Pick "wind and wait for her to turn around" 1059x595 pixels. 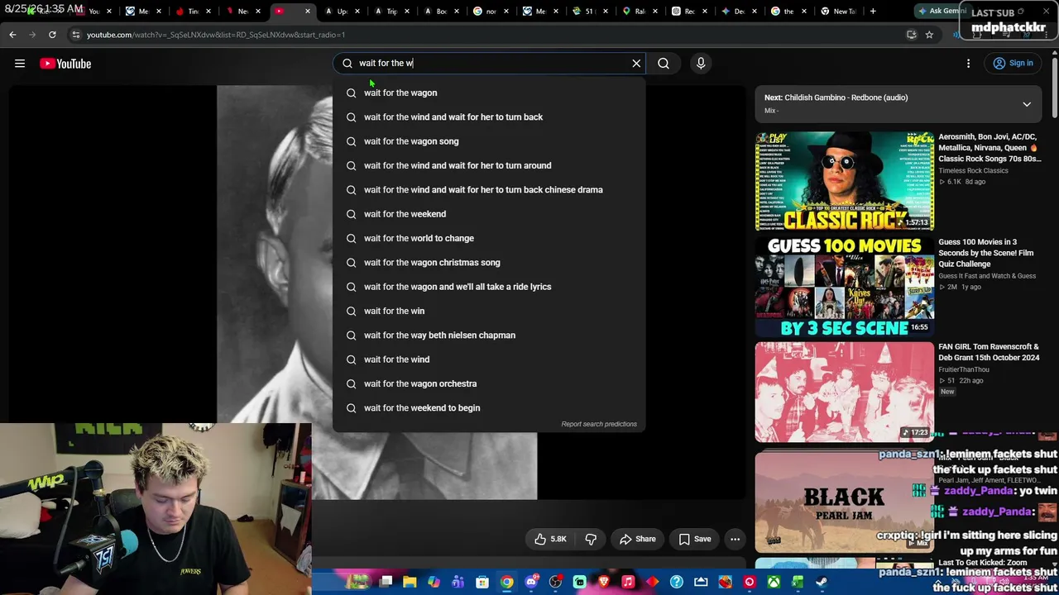(x=488, y=165)
